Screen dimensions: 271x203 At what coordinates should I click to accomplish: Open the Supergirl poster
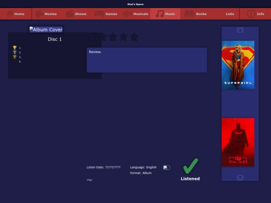point(238,65)
